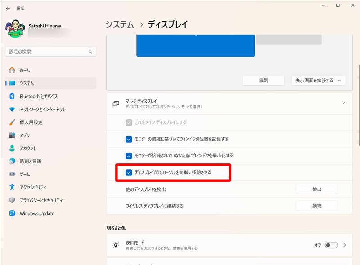This screenshot has width=360, height=265.
Task: Click 検出 to detect other displays
Action: click(317, 189)
